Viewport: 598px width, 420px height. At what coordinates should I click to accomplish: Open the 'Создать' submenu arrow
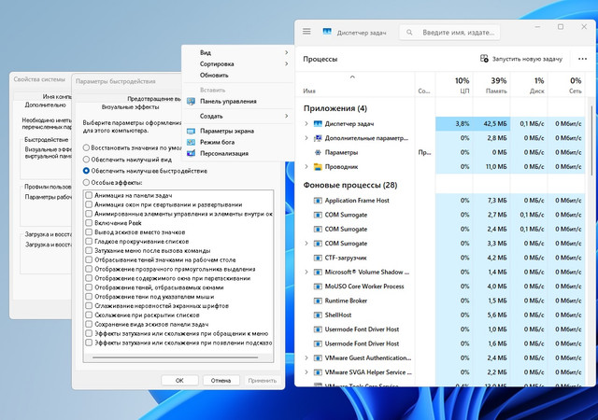click(x=287, y=116)
